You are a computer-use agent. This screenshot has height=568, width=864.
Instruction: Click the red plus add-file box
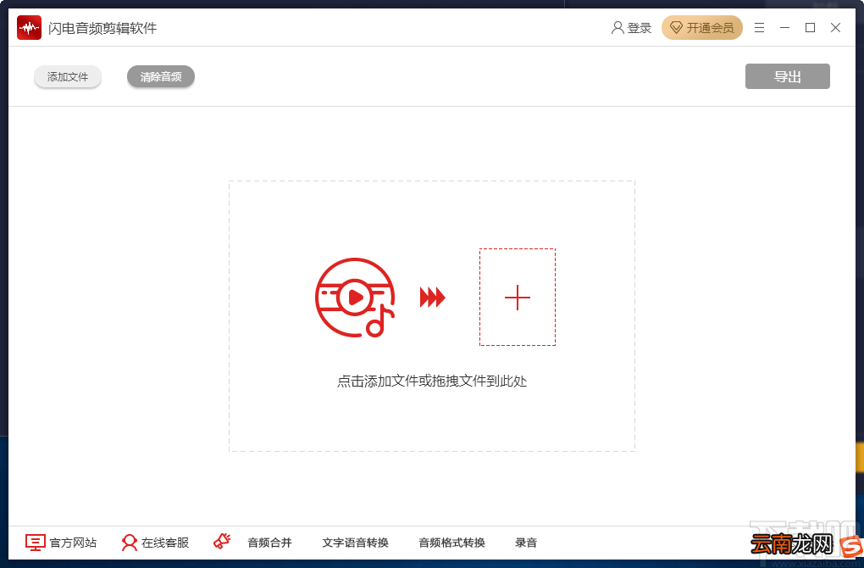[x=518, y=298]
